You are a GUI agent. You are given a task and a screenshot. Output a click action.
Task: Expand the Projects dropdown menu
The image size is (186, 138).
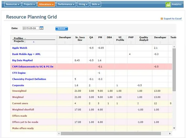click(29, 4)
